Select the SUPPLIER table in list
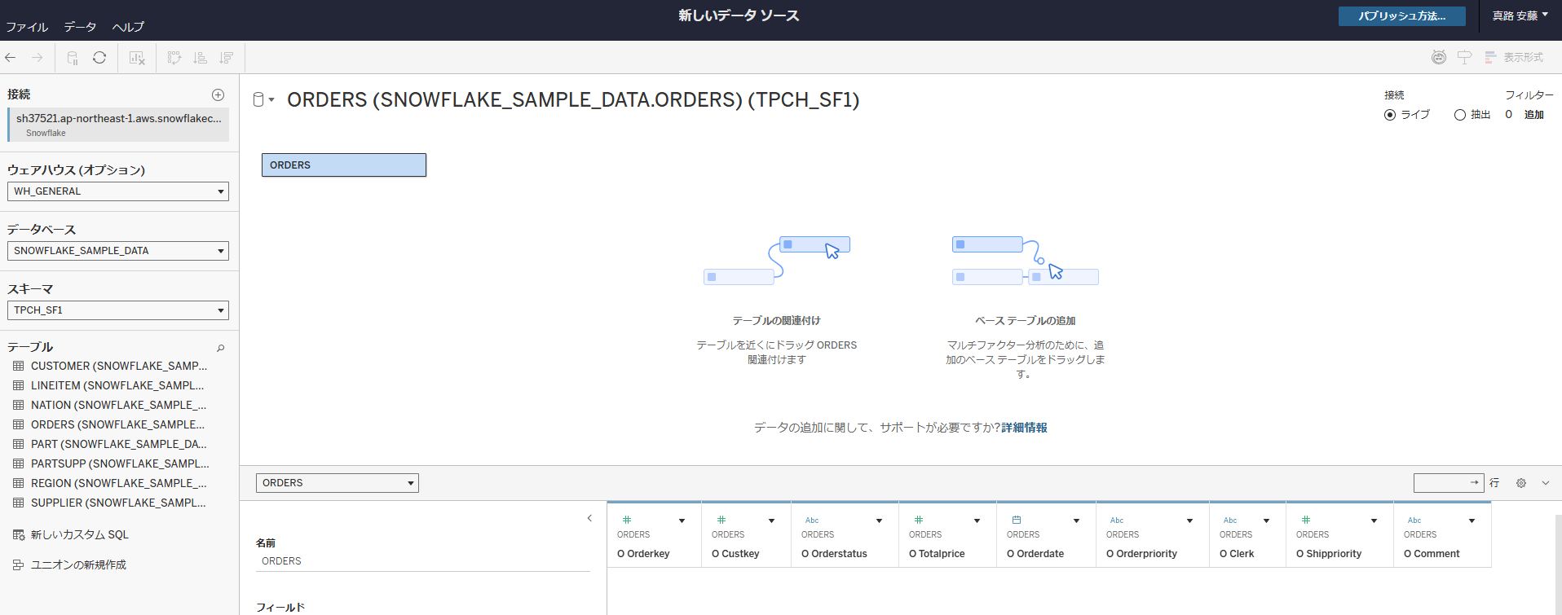Screen dimensions: 1562x615 point(117,503)
